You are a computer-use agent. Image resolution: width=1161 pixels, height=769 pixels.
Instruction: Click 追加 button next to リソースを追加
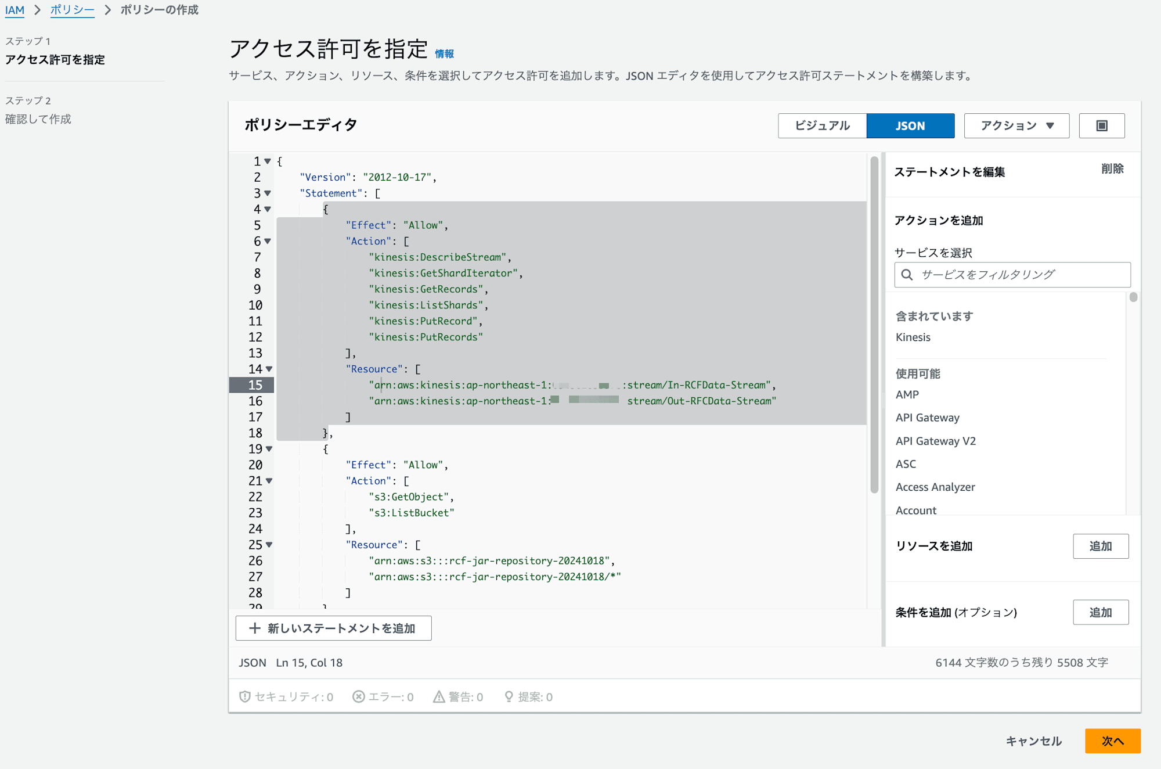(1101, 546)
